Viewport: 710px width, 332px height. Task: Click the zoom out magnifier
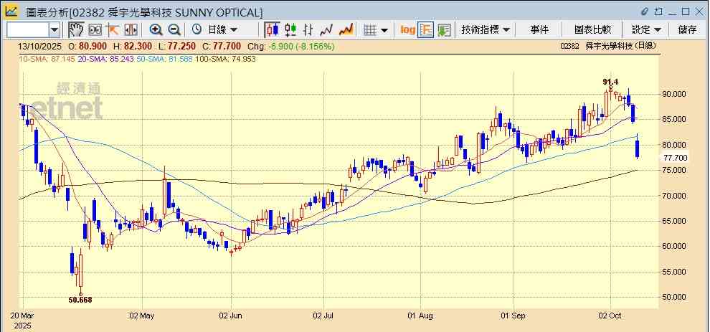point(174,29)
